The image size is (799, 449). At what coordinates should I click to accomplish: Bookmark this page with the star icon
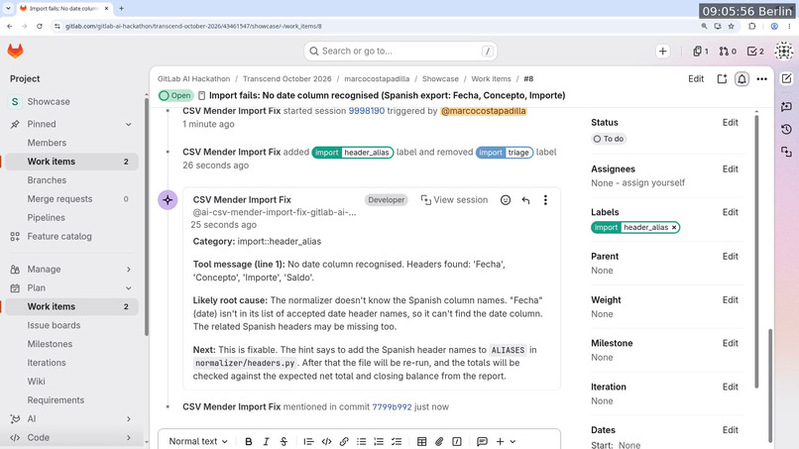[x=732, y=26]
